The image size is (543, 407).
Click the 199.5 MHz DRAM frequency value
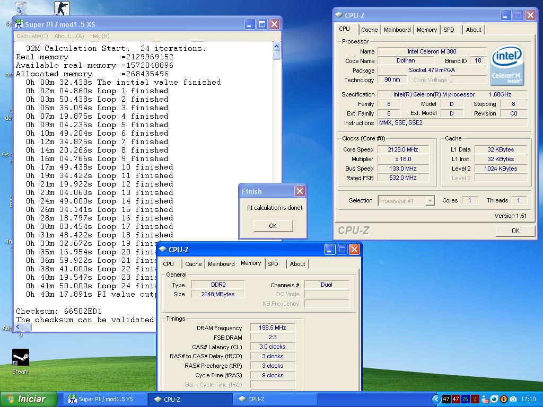tap(273, 328)
